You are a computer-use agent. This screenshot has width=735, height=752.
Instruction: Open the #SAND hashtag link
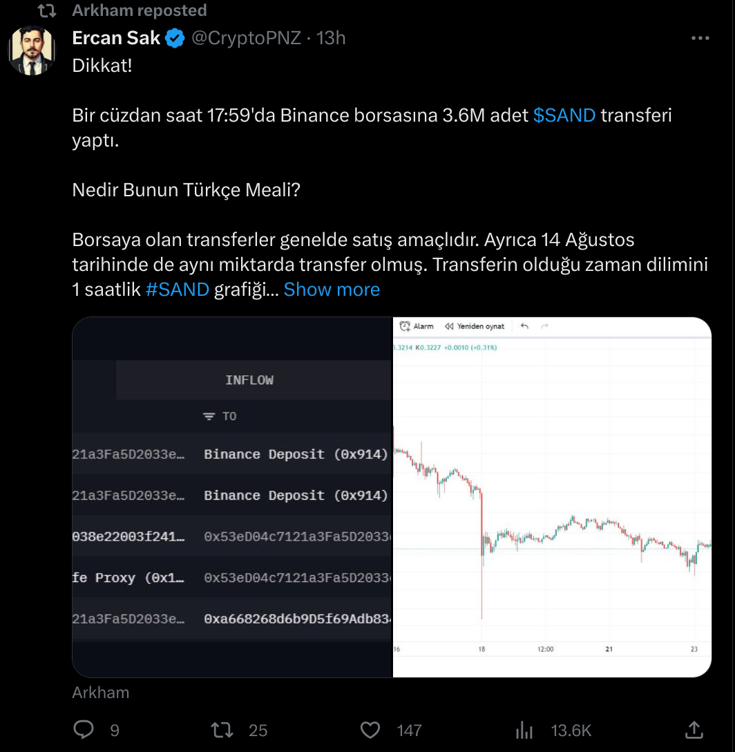[x=178, y=290]
